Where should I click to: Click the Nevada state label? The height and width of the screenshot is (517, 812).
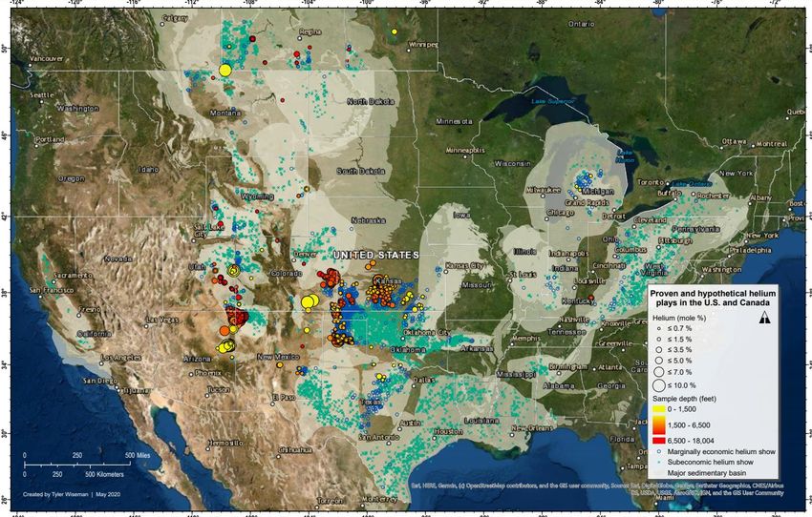[x=118, y=258]
